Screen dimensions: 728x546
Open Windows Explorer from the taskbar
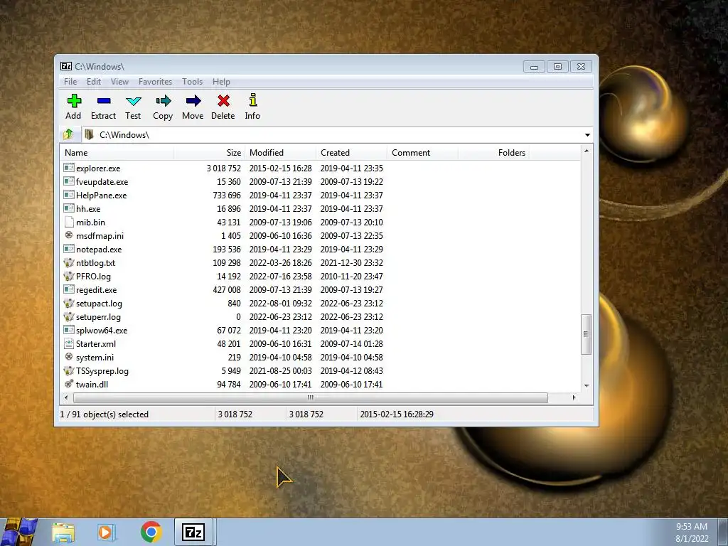pyautogui.click(x=63, y=532)
